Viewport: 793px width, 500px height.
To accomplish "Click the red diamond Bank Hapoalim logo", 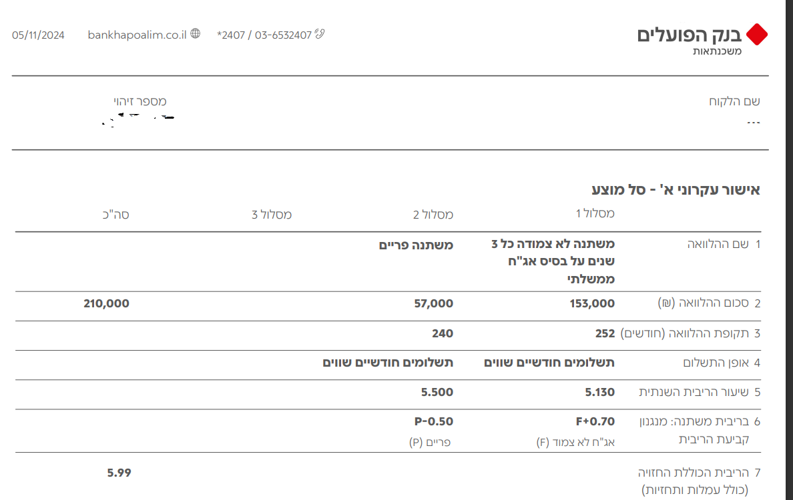I will 757,35.
